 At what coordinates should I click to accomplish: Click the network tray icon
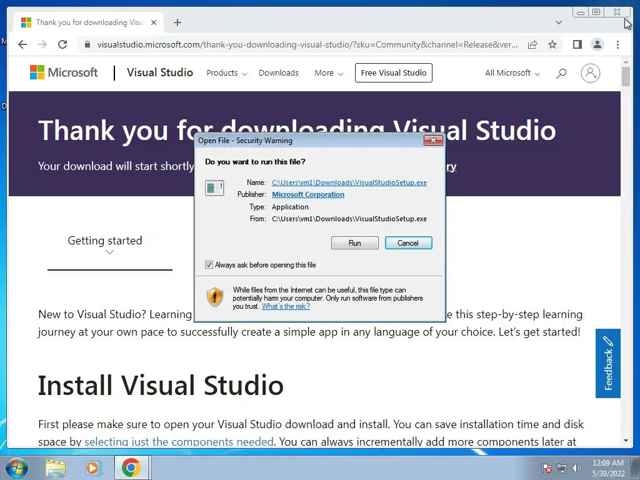coord(562,468)
